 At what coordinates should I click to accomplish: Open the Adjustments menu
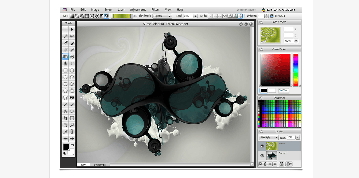point(138,10)
